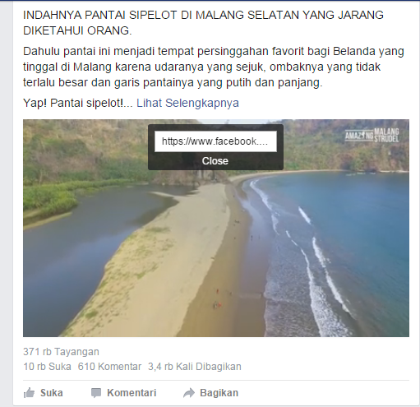
Task: Select the facebook URL text field
Action: pyautogui.click(x=215, y=141)
